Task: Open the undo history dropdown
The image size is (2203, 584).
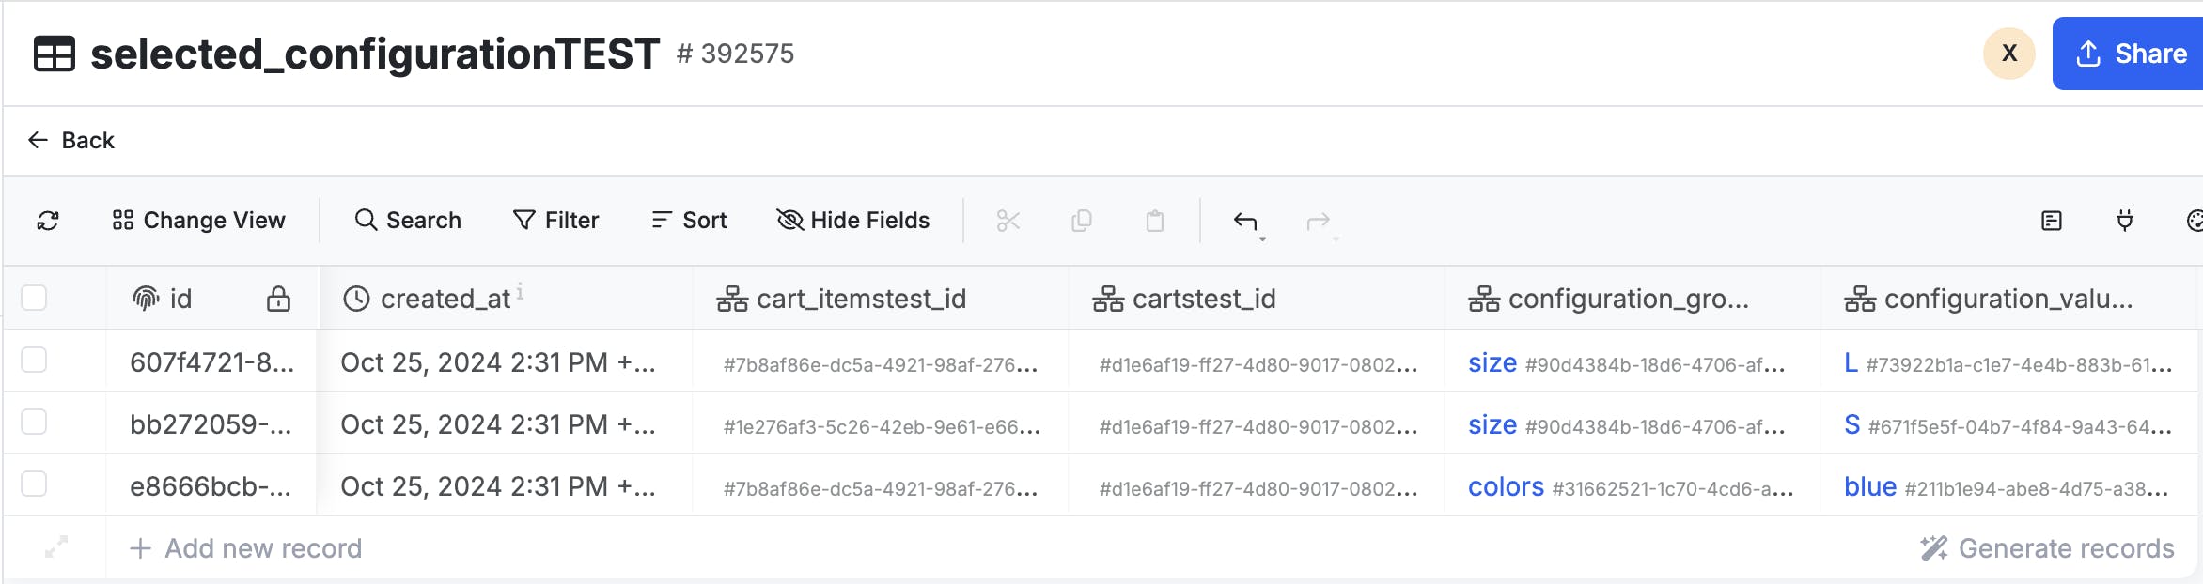Action: coord(1262,239)
